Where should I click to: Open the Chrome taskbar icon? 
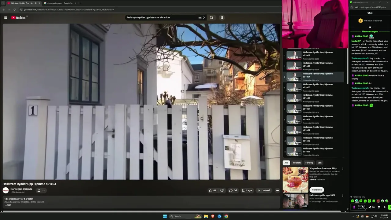tap(226, 216)
